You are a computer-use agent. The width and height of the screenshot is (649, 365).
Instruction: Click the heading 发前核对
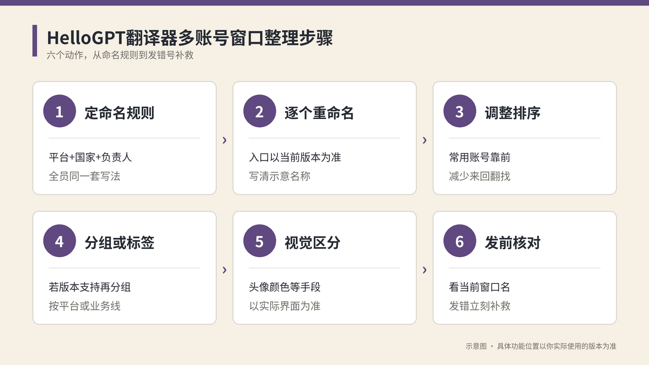pos(513,242)
